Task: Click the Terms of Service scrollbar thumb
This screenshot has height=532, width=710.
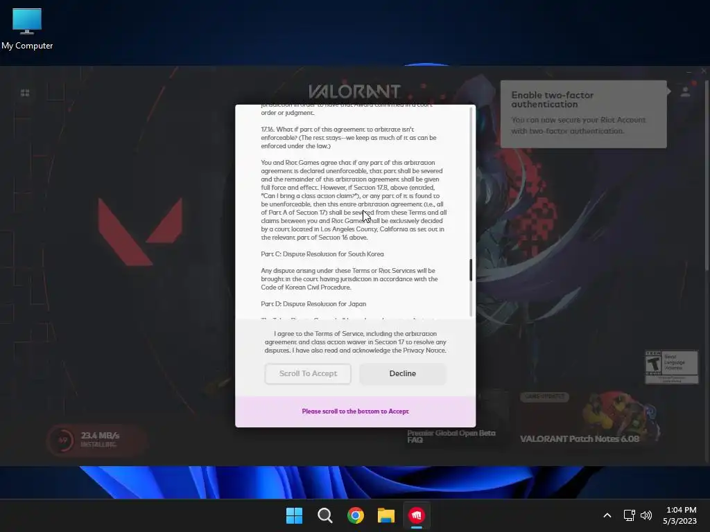Action: [471, 269]
